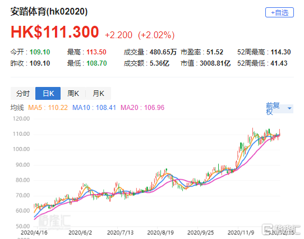Click the day low value 108.70
This screenshot has height=239, width=304.
(x=96, y=63)
